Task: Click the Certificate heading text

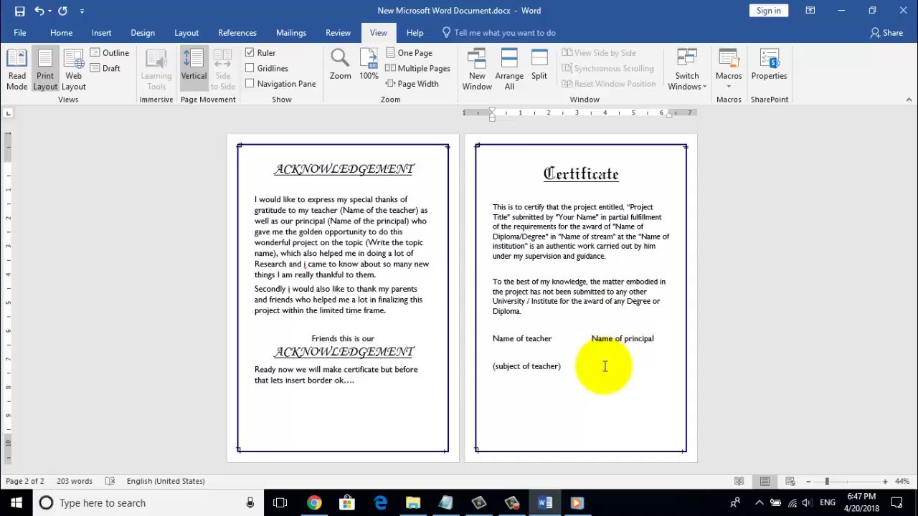Action: 581,174
